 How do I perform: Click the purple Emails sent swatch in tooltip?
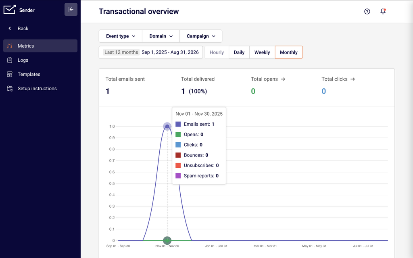pyautogui.click(x=178, y=124)
